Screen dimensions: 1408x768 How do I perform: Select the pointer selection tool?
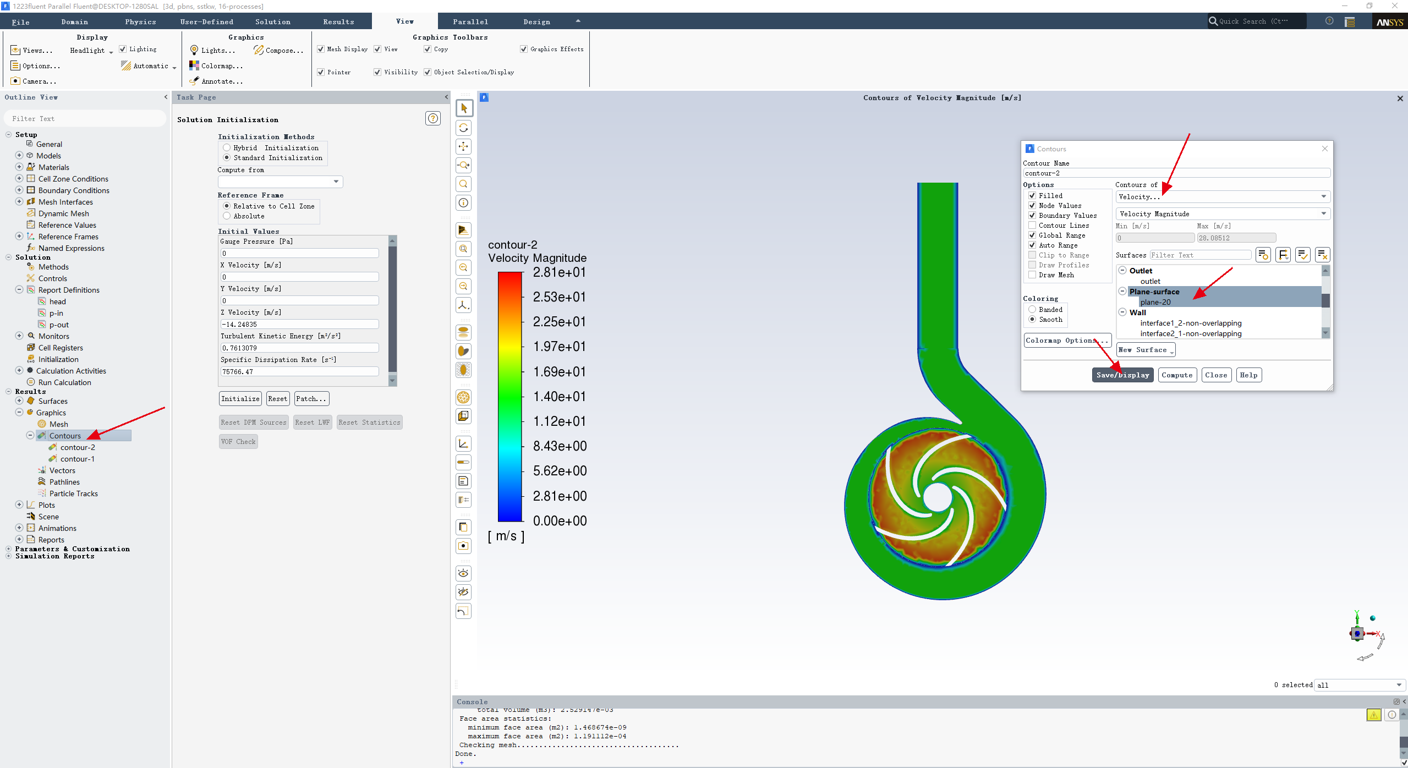(x=464, y=108)
